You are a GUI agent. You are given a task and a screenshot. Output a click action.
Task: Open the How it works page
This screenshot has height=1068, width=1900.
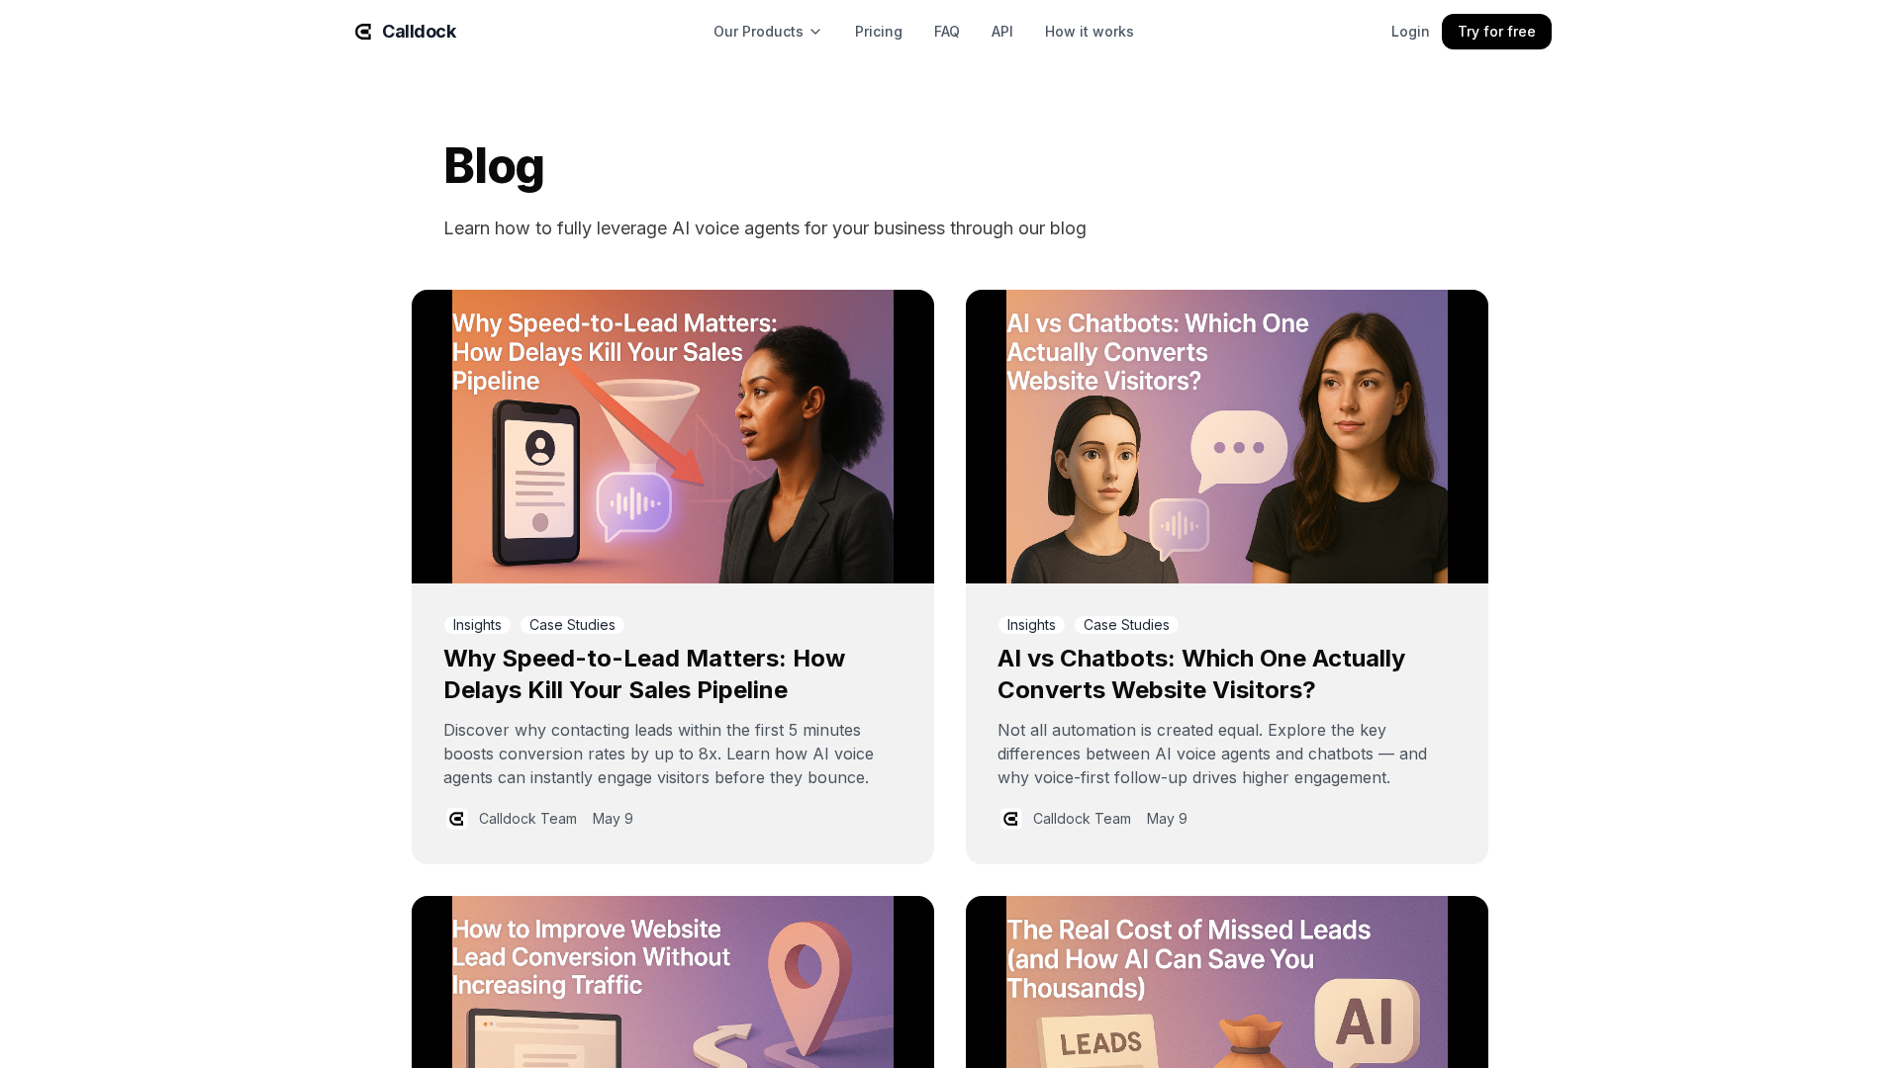1090,32
